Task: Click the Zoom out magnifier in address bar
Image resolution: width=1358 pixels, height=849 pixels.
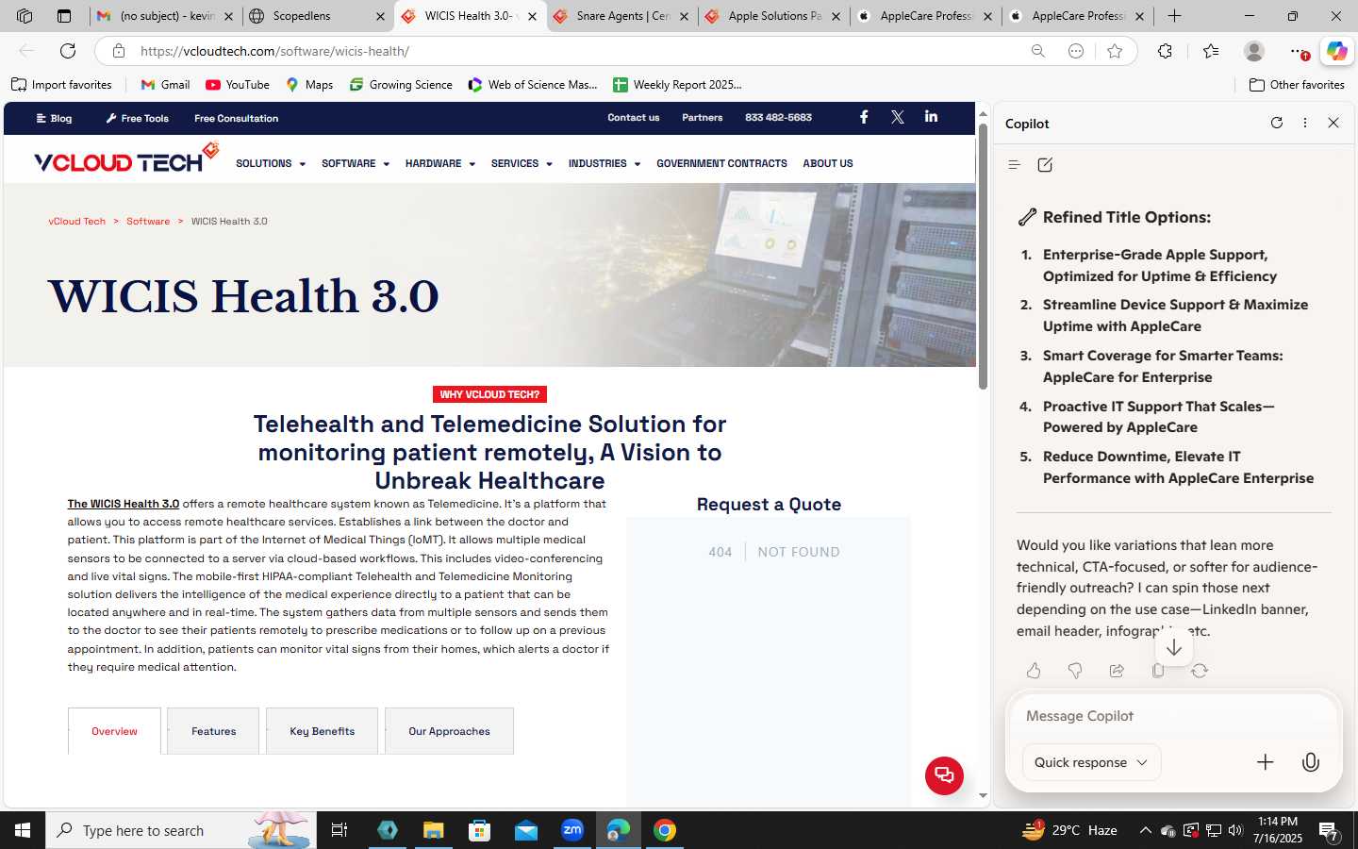Action: pos(1037,51)
